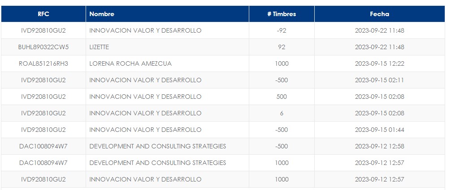451x190 pixels.
Task: Click the positive 500 timbres value
Action: tap(282, 97)
